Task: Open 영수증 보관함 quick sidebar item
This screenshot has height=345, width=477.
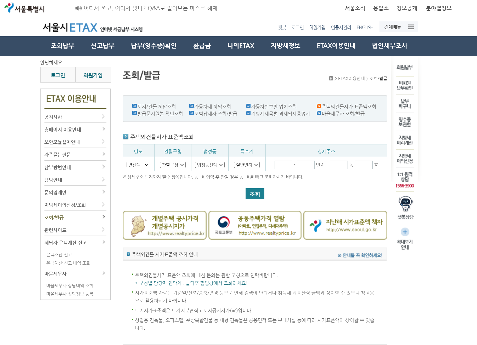Action: 405,122
